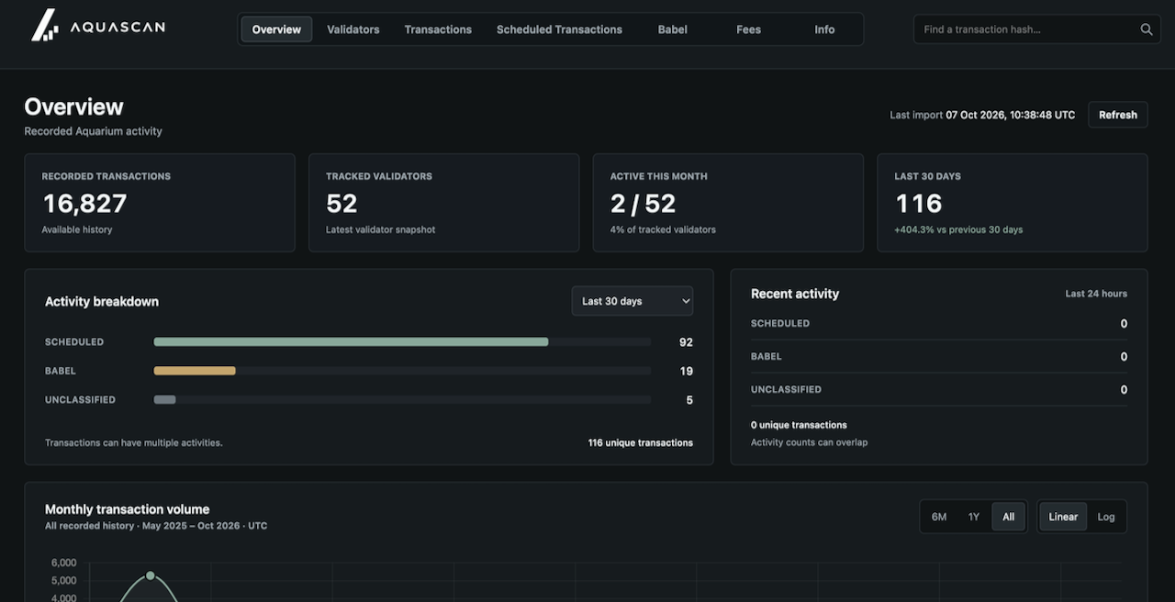
Task: Click the Babel count 19
Action: pos(687,372)
